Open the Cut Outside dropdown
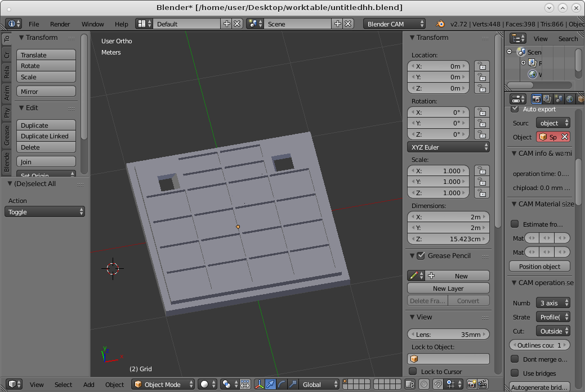This screenshot has height=392, width=585. (553, 331)
